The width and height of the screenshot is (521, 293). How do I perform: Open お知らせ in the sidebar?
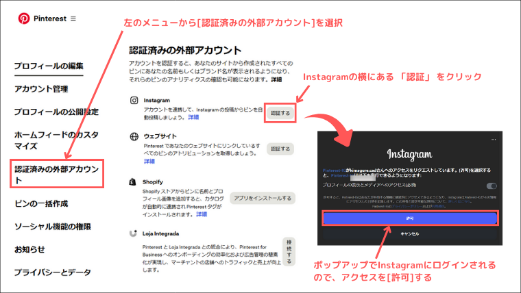tap(29, 250)
